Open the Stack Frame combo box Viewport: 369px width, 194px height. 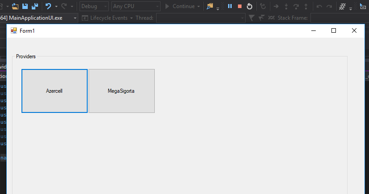pyautogui.click(x=339, y=18)
